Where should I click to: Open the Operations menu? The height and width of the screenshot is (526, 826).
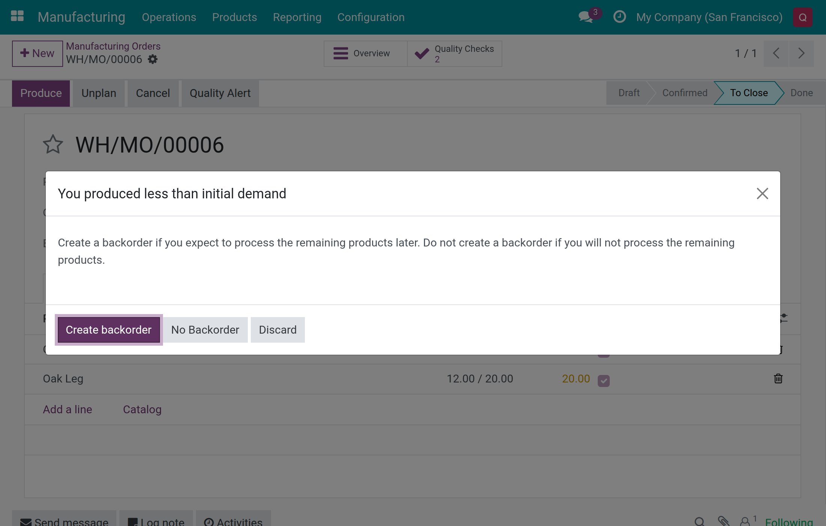click(169, 17)
